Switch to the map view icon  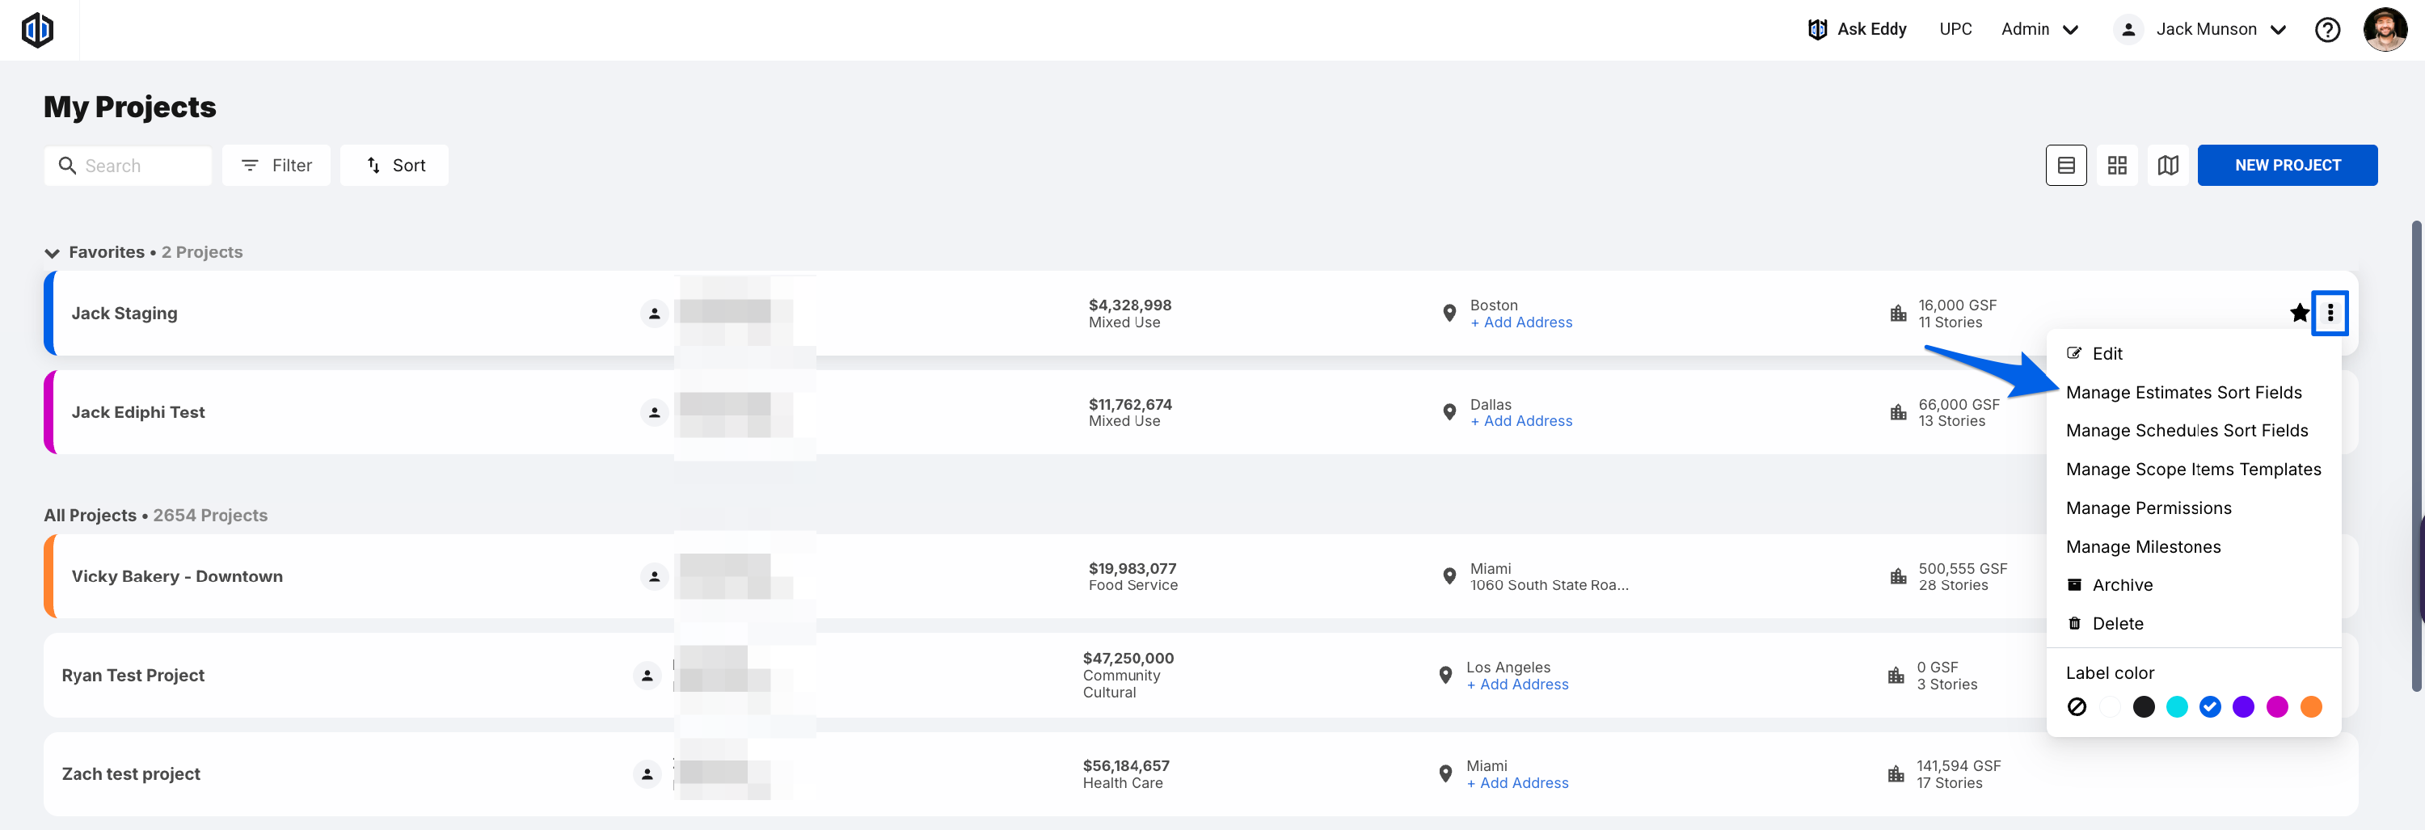click(x=2168, y=166)
